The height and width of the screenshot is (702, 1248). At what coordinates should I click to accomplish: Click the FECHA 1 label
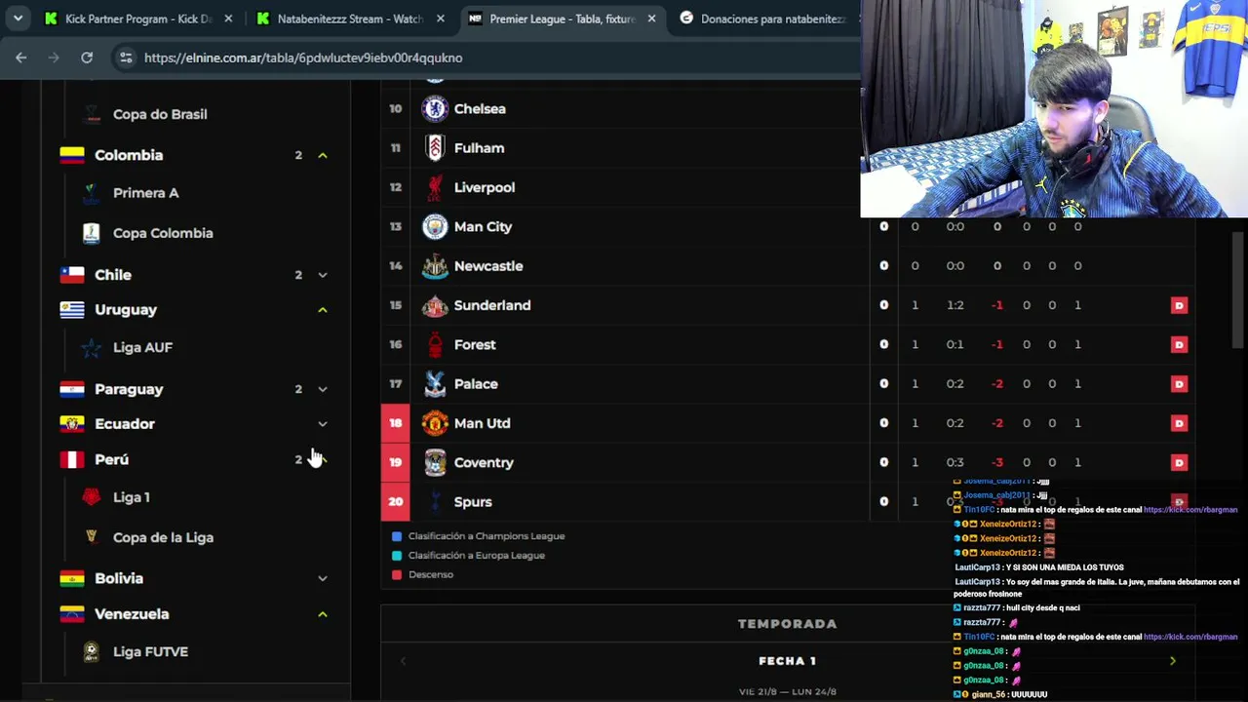point(788,661)
